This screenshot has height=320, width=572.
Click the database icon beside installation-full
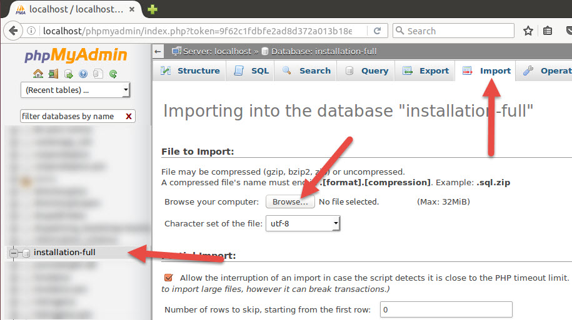coord(26,253)
